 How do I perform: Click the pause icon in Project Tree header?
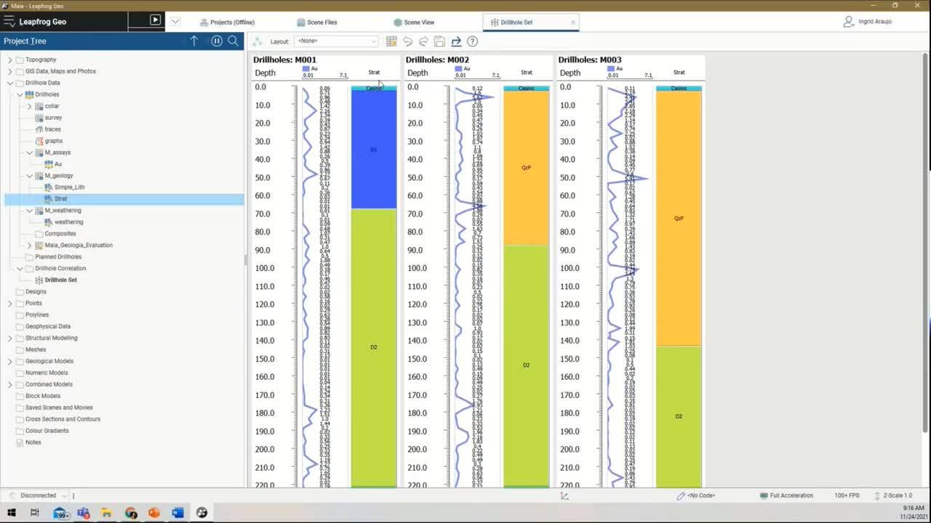tap(216, 41)
